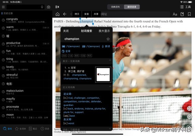Open the 查找 search tab
The image size is (195, 136).
click(x=7, y=129)
